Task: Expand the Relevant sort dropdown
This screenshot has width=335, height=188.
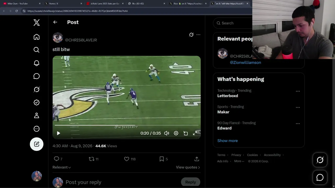Action: coord(62,167)
